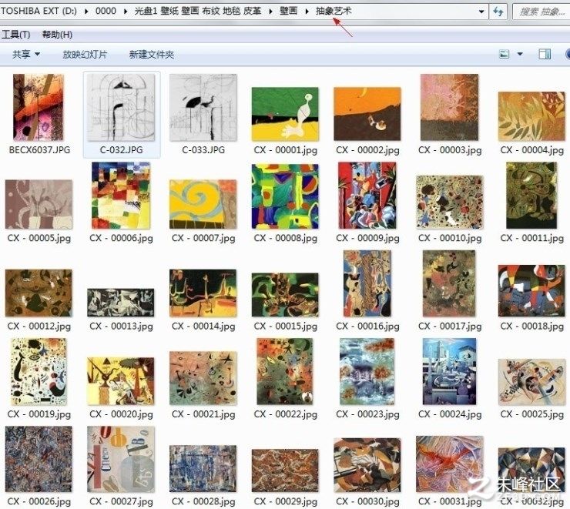Select thumbnail C-033.JPG
This screenshot has width=570, height=509.
point(203,108)
